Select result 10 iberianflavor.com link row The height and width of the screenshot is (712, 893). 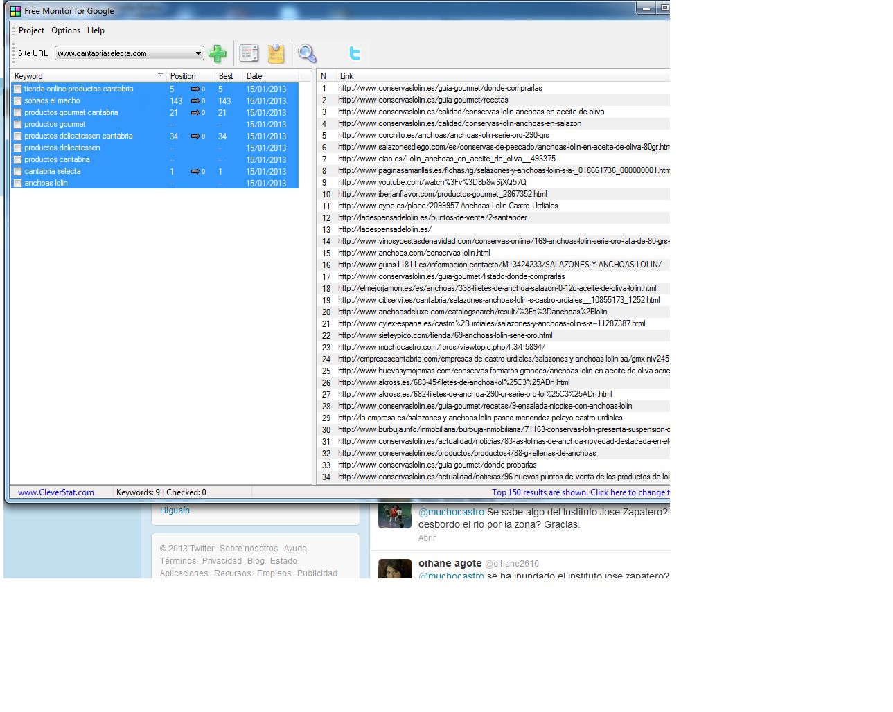443,194
